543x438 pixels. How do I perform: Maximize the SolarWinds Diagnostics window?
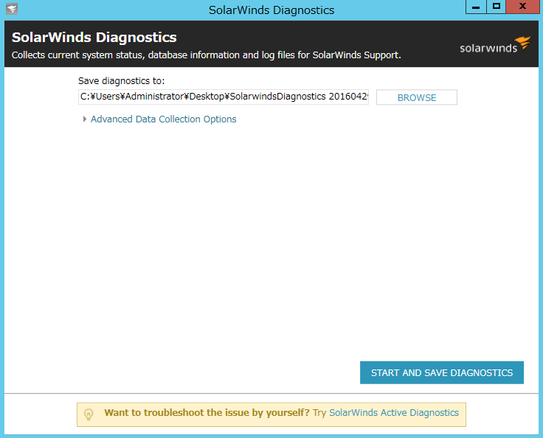(x=497, y=7)
